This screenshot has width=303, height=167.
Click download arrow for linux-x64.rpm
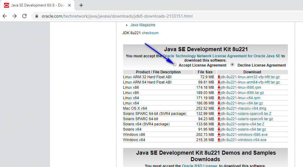point(219,98)
